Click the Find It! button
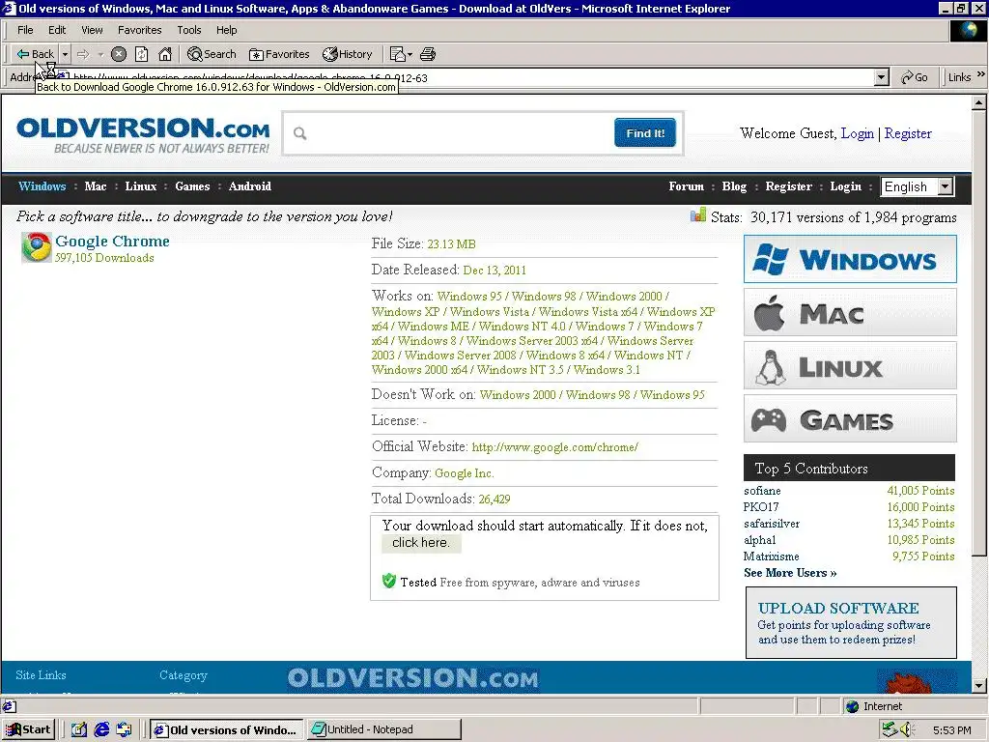 644,133
